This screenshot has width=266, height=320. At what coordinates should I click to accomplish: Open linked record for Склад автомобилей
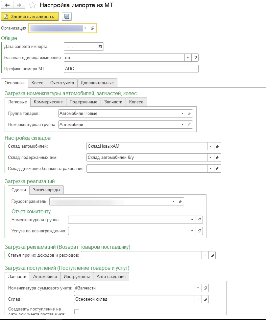[x=218, y=146]
